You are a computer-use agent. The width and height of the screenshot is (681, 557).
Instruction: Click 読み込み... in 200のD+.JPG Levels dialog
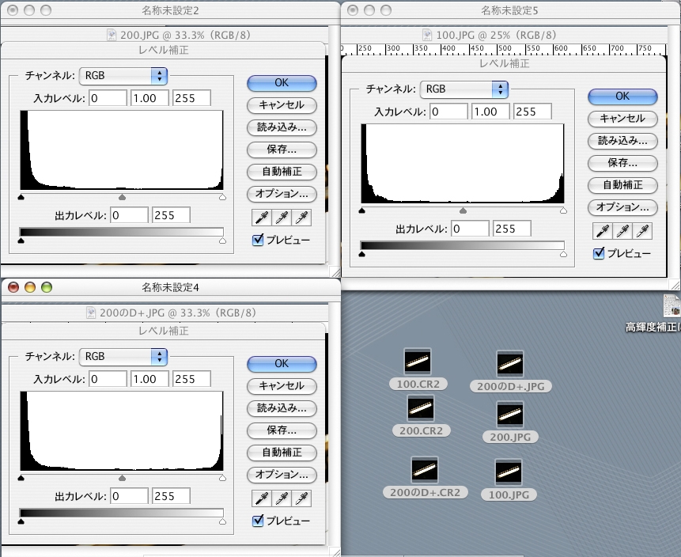coord(282,408)
